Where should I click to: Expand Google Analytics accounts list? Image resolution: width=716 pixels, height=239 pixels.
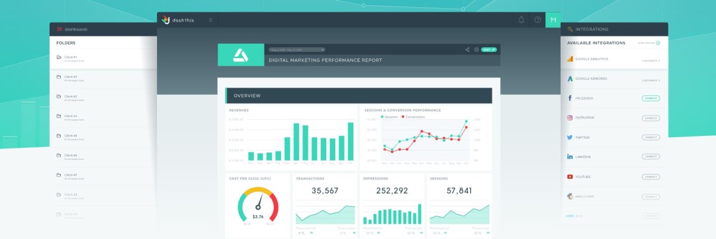click(651, 61)
